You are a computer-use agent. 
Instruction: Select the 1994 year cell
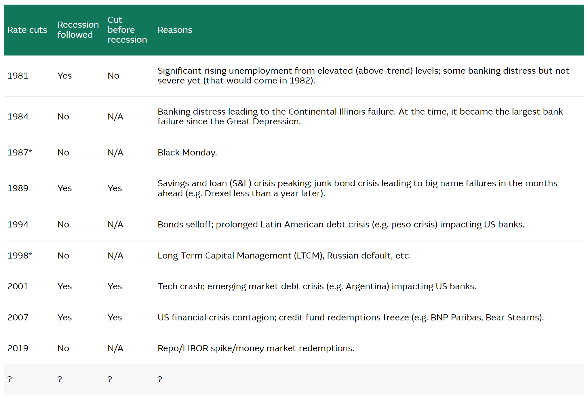pyautogui.click(x=18, y=225)
